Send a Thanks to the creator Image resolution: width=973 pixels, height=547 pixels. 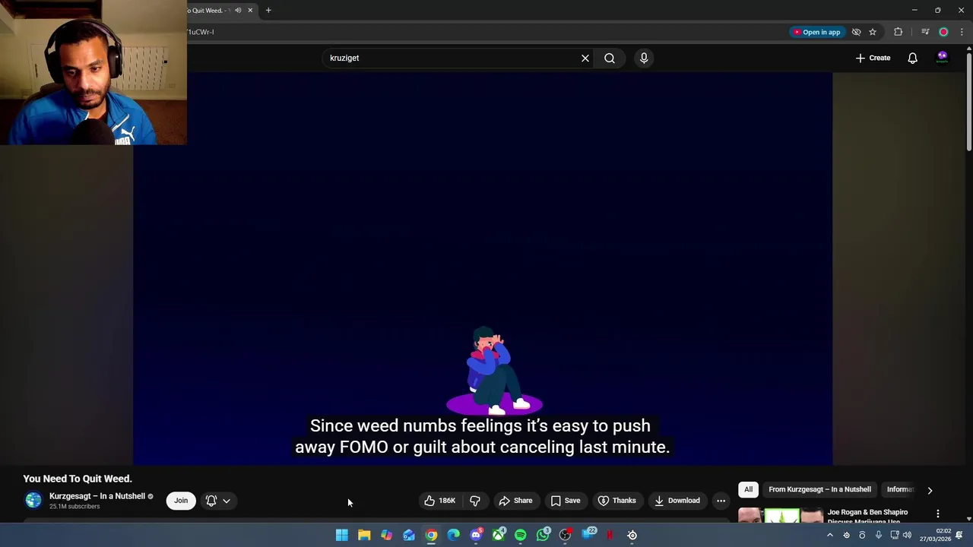616,501
